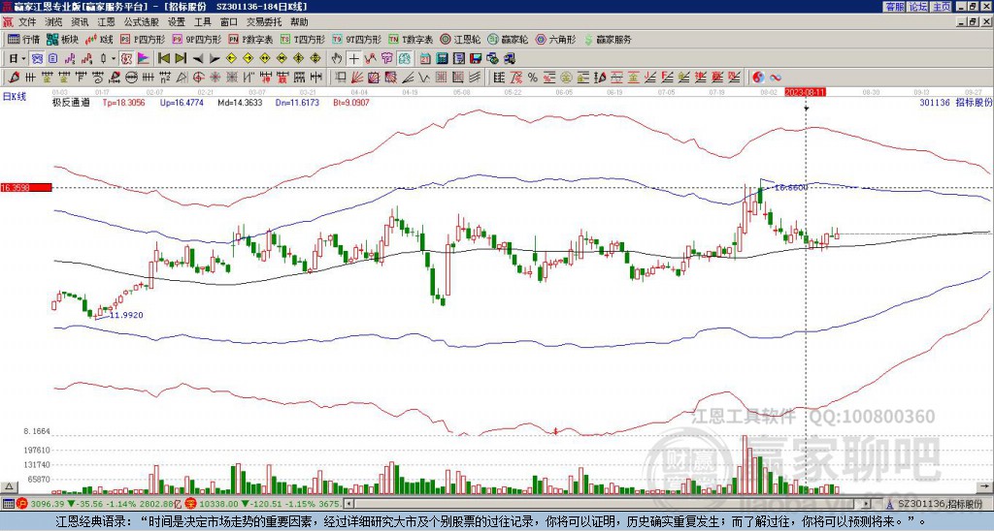
Task: Click the calendar 21 icon
Action: point(425,59)
